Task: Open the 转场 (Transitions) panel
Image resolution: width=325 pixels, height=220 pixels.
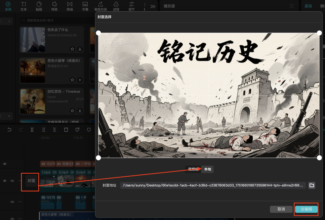Action: (70, 6)
